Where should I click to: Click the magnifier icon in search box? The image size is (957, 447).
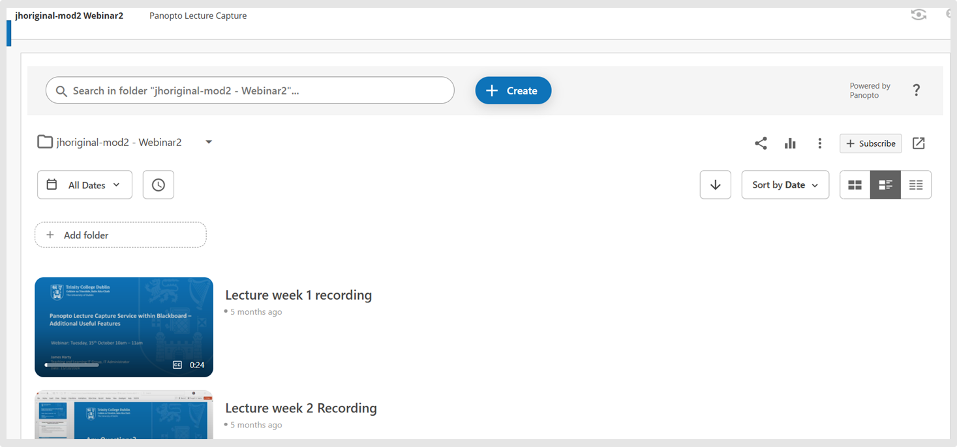(x=61, y=91)
